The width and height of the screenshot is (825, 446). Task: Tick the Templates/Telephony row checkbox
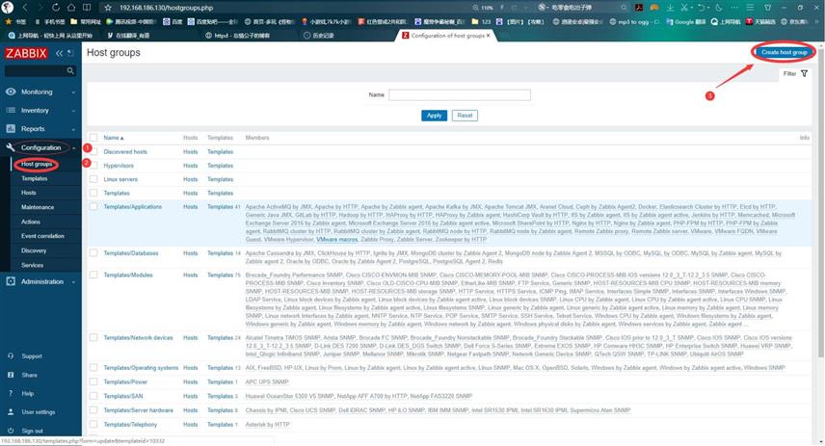[93, 425]
